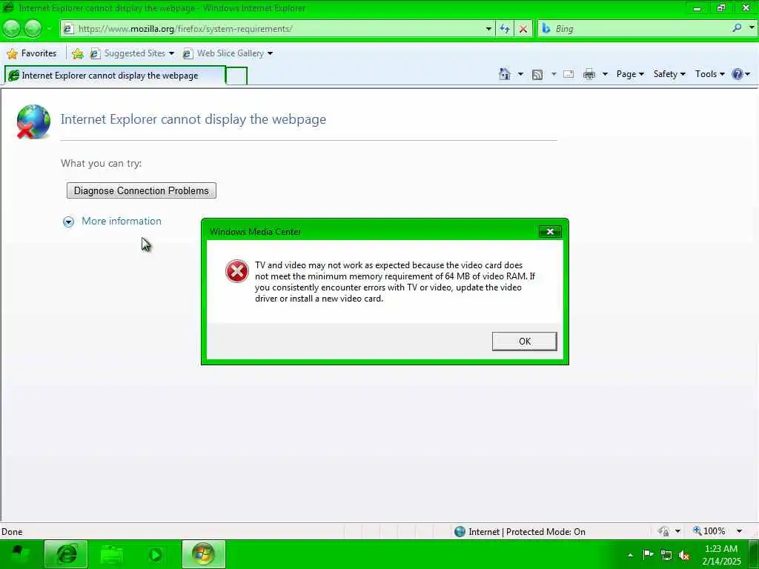Click the Action Center flag icon
759x569 pixels.
(x=648, y=555)
